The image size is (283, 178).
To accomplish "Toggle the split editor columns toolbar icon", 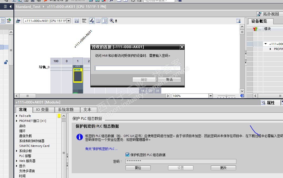I will (x=105, y=21).
